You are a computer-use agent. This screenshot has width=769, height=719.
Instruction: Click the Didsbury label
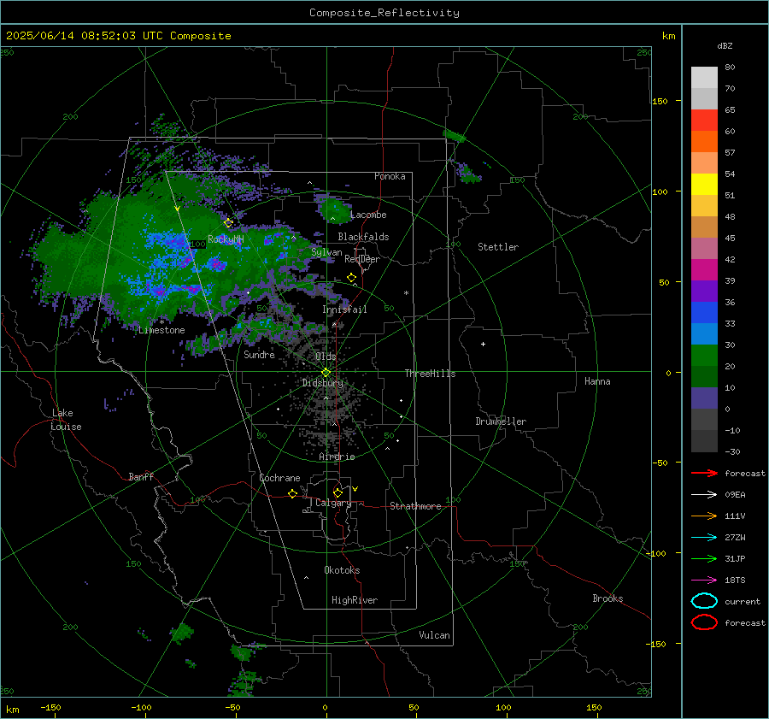[x=322, y=383]
